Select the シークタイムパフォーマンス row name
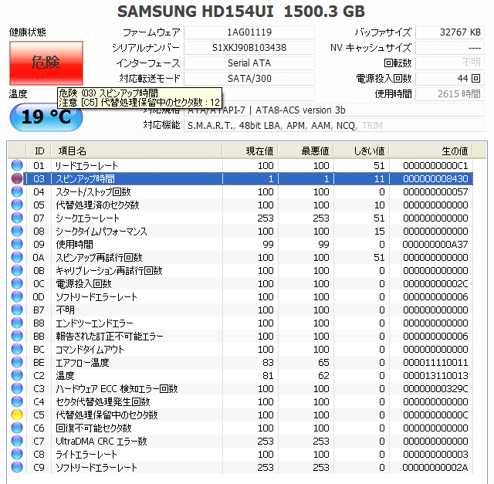 coord(101,232)
